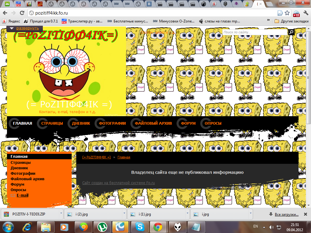Close the downloads bar with X
The width and height of the screenshot is (311, 233).
click(306, 214)
